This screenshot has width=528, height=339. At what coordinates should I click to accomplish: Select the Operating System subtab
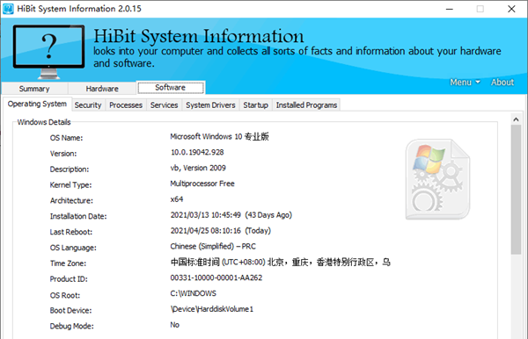[x=37, y=105]
